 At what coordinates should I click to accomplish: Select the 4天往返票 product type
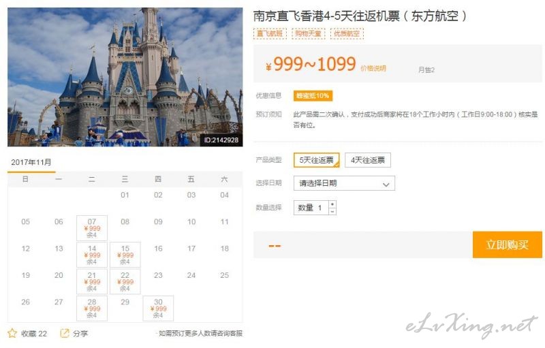(368, 160)
